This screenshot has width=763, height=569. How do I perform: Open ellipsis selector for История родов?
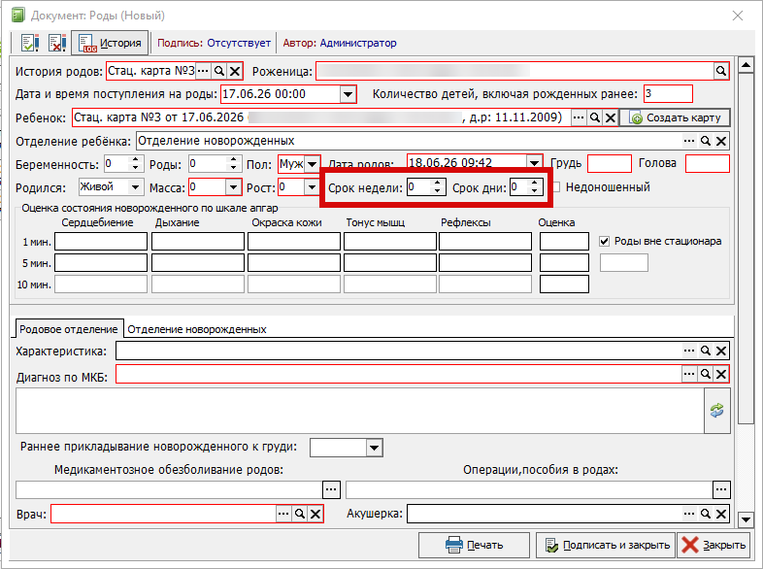(203, 71)
